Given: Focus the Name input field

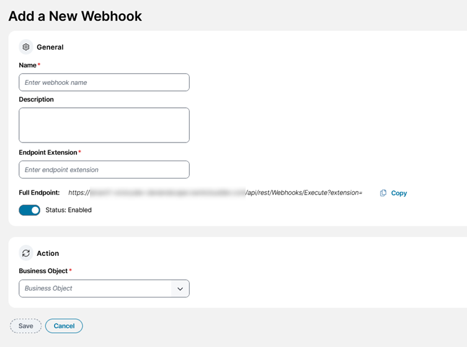Looking at the screenshot, I should pos(104,82).
